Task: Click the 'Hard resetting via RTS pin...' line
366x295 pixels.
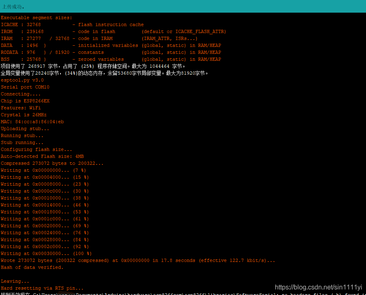Action: pos(42,288)
